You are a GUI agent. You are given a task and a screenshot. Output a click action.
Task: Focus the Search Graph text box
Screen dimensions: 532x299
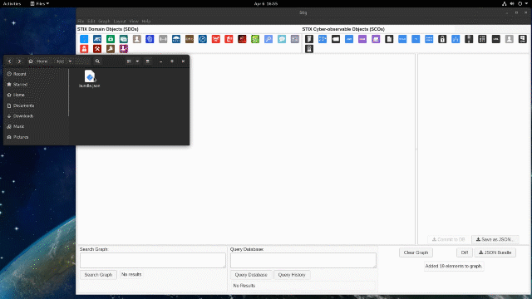pos(153,260)
